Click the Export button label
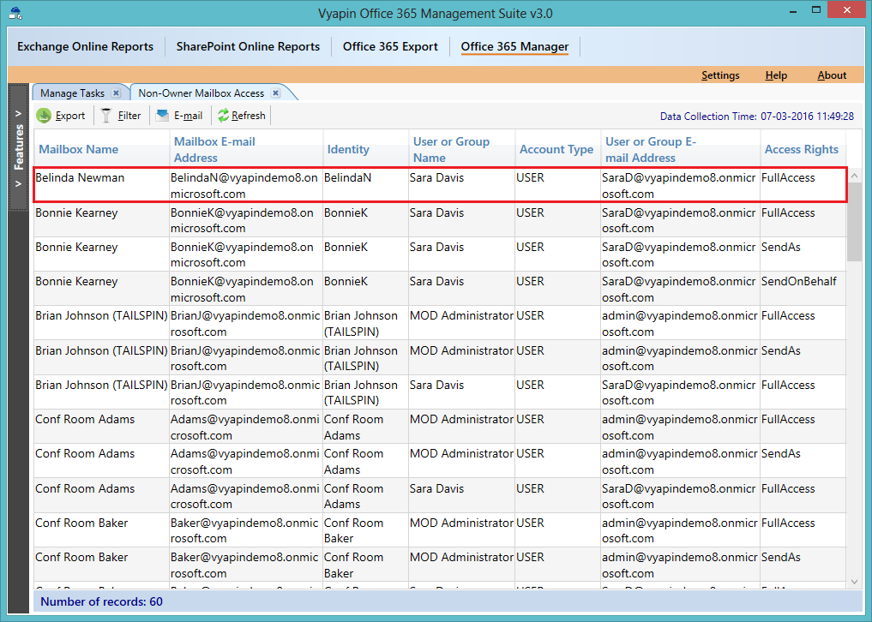Screen dimensions: 872x622 [70, 116]
